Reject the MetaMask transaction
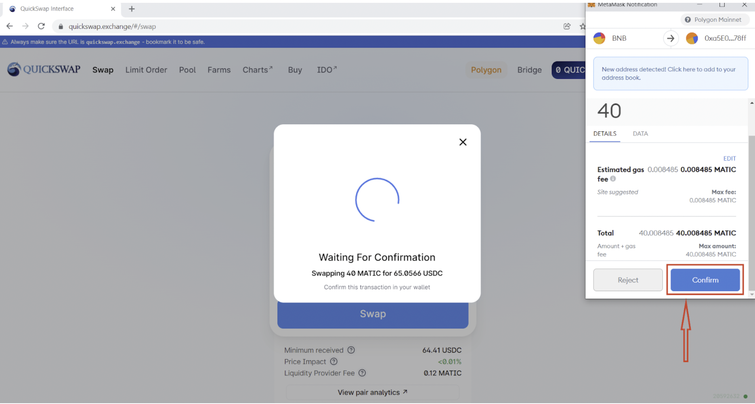755x404 pixels. coord(628,280)
